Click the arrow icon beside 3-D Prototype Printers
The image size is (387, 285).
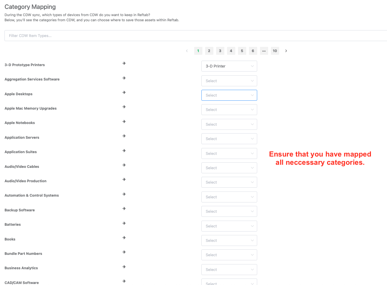(124, 63)
